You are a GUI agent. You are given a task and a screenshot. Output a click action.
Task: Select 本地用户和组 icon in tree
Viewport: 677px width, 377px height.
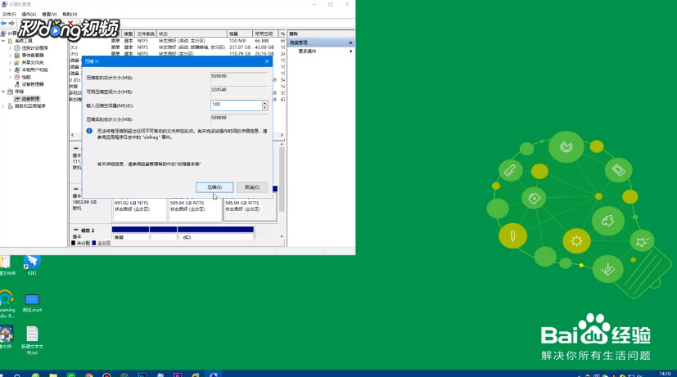(x=17, y=70)
